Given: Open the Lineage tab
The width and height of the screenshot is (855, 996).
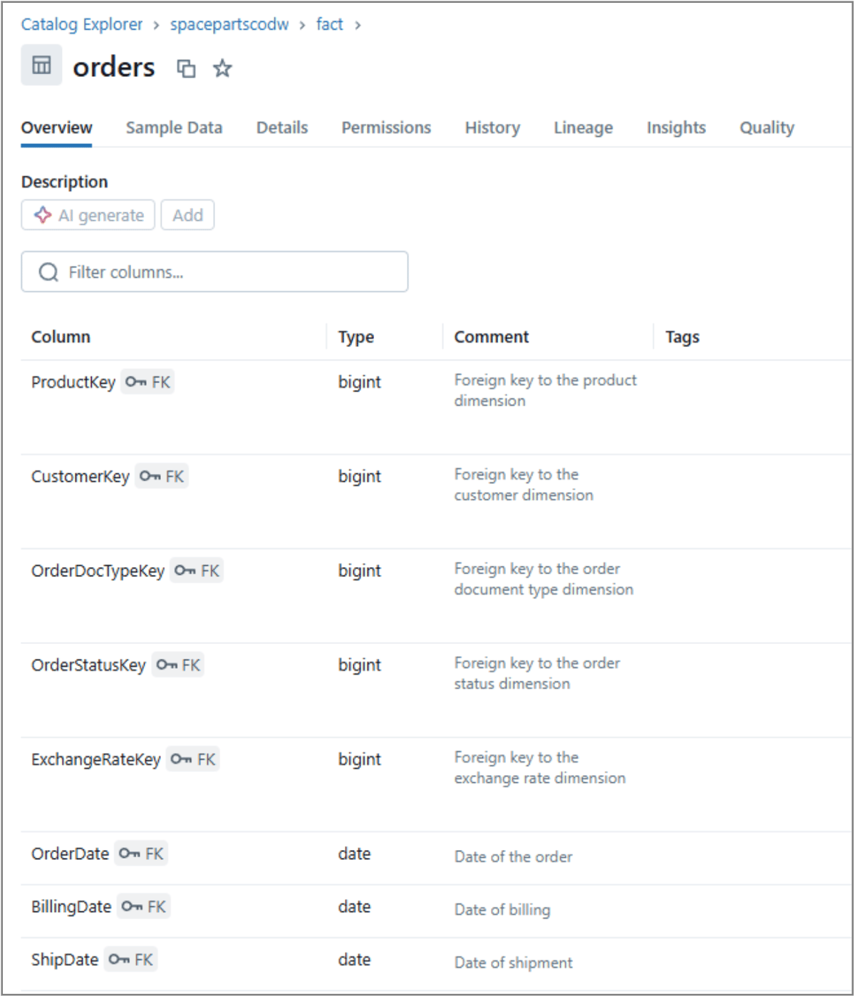Looking at the screenshot, I should pos(583,128).
